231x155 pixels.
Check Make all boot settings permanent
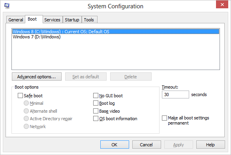pyautogui.click(x=164, y=118)
